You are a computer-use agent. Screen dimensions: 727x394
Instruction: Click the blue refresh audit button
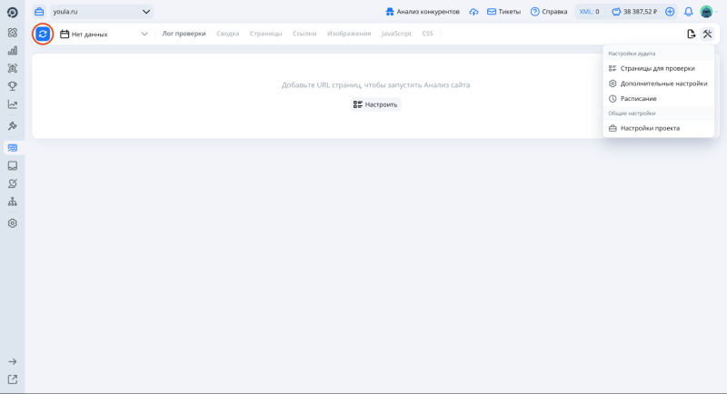click(43, 34)
